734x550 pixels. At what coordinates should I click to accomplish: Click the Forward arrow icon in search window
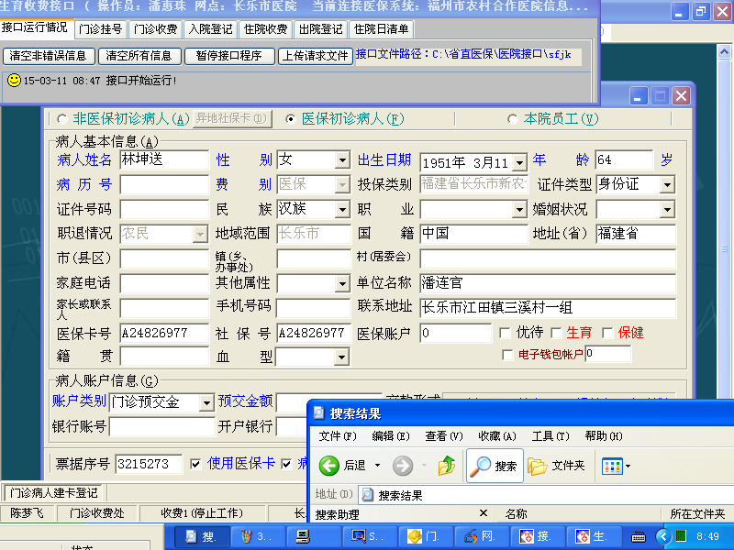(x=403, y=466)
